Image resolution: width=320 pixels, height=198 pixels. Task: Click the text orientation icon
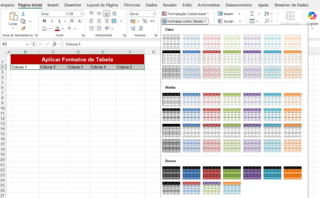tap(107, 28)
